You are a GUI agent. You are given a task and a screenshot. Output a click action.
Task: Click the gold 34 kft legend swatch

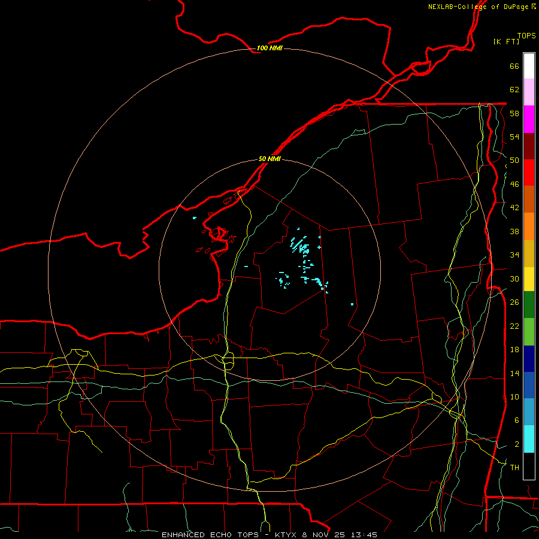point(529,253)
